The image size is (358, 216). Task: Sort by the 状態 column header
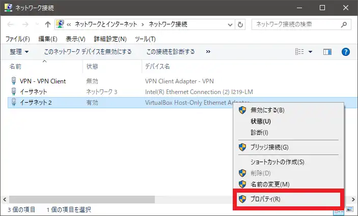point(92,67)
